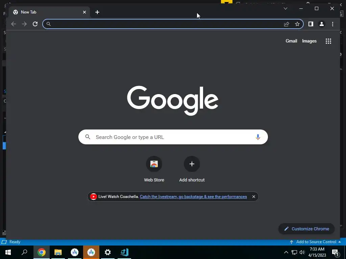Open the Coachella livestream link
Screen dimensions: 346x259
click(193, 197)
